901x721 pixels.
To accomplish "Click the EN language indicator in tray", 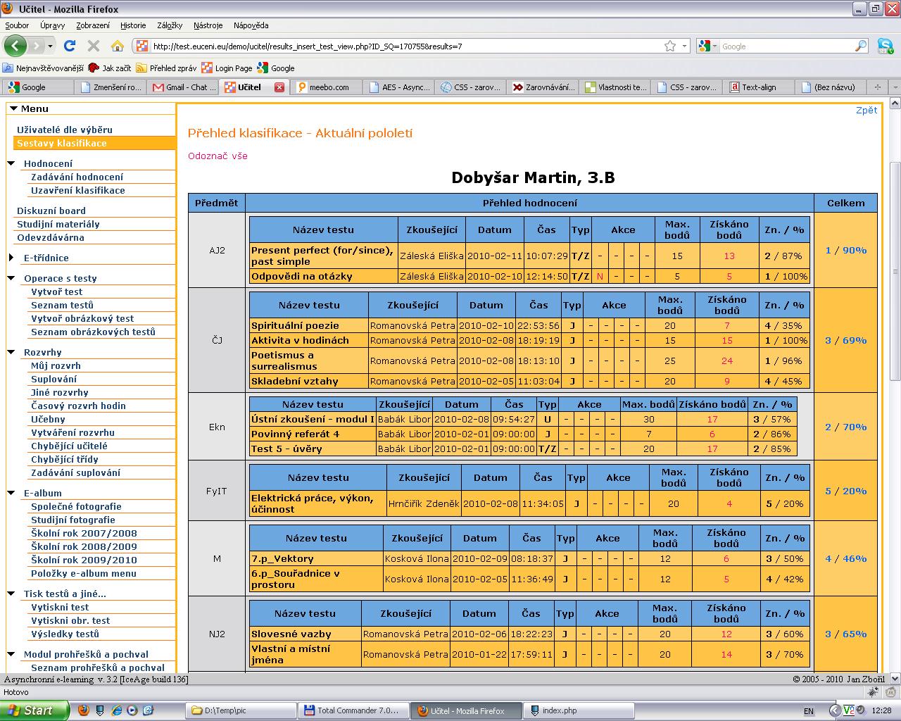I will [x=809, y=711].
